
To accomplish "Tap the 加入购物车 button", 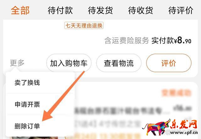I will click(69, 63).
